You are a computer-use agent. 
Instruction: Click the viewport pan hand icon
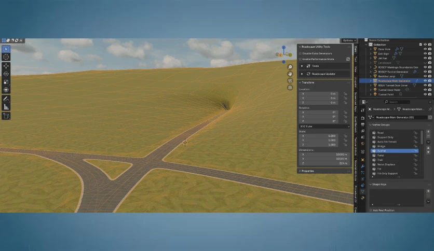(290, 74)
